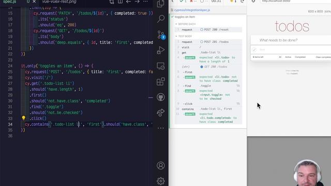The height and width of the screenshot is (186, 331).
Task: Navigate forward with editor right arrow
Action: 137,2
